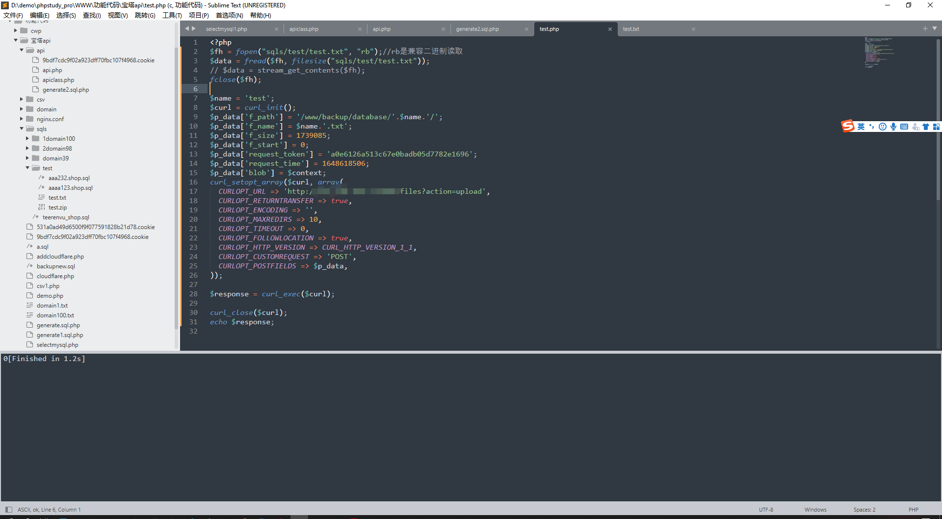Click the Sogou input method S logo
The height and width of the screenshot is (519, 942).
coord(848,127)
